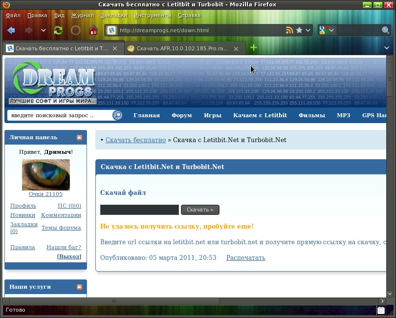The height and width of the screenshot is (318, 396).
Task: Open the Главная navigation item
Action: tap(147, 115)
